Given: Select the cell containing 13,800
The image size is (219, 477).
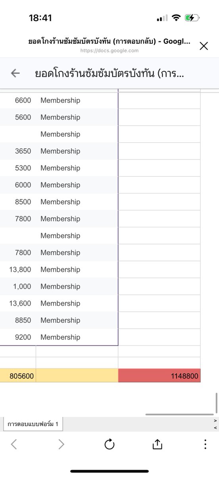Looking at the screenshot, I should pos(18,270).
